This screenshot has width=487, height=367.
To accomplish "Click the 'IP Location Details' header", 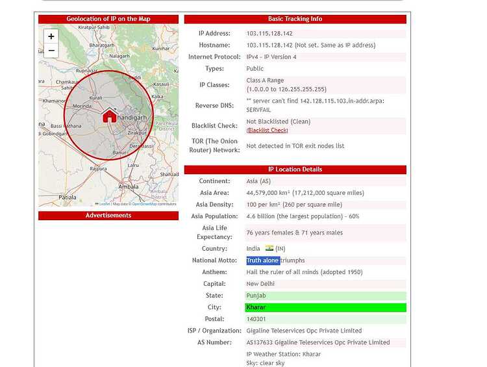I will point(295,170).
